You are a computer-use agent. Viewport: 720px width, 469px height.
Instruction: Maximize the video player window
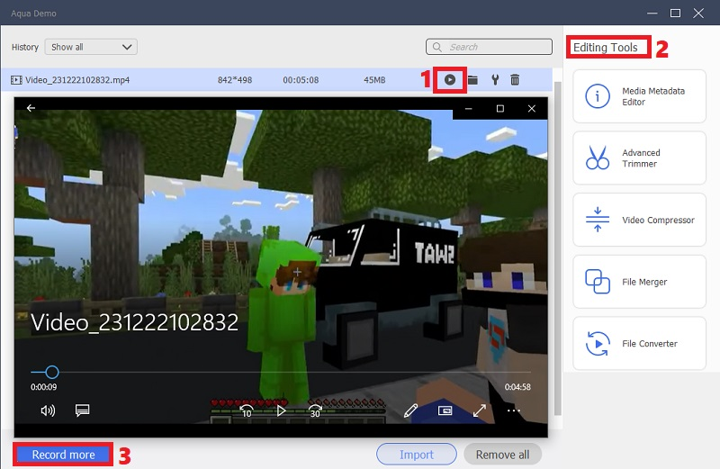pos(500,108)
